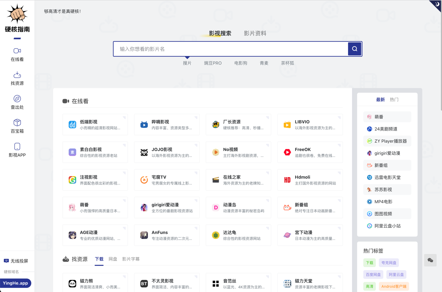Click the Android客户端 hot tag
The height and width of the screenshot is (292, 442).
pos(393,286)
